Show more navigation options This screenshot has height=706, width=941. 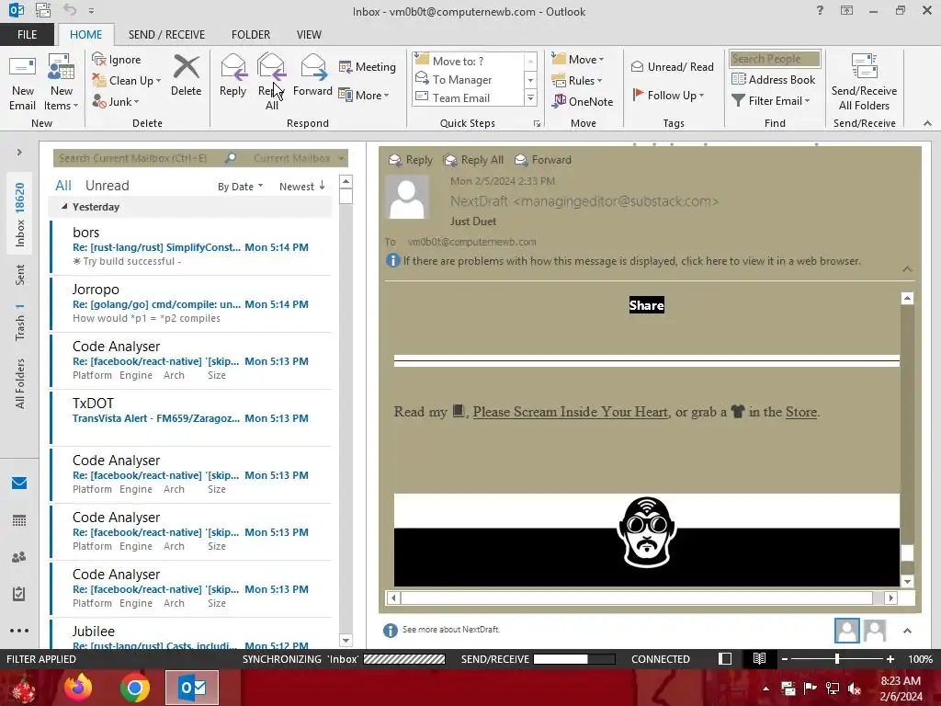19,631
